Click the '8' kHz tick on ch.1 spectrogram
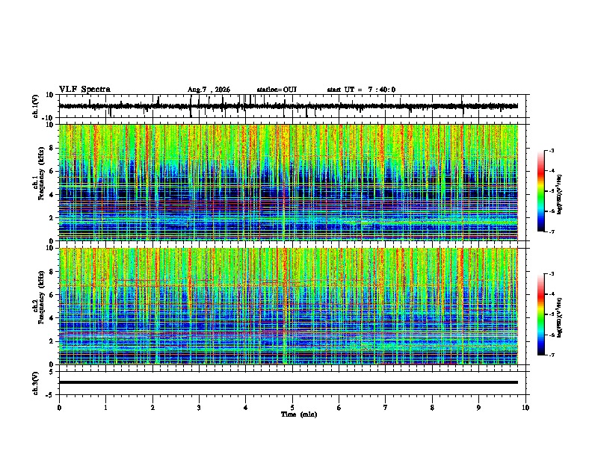This screenshot has height=457, width=592. click(x=52, y=148)
